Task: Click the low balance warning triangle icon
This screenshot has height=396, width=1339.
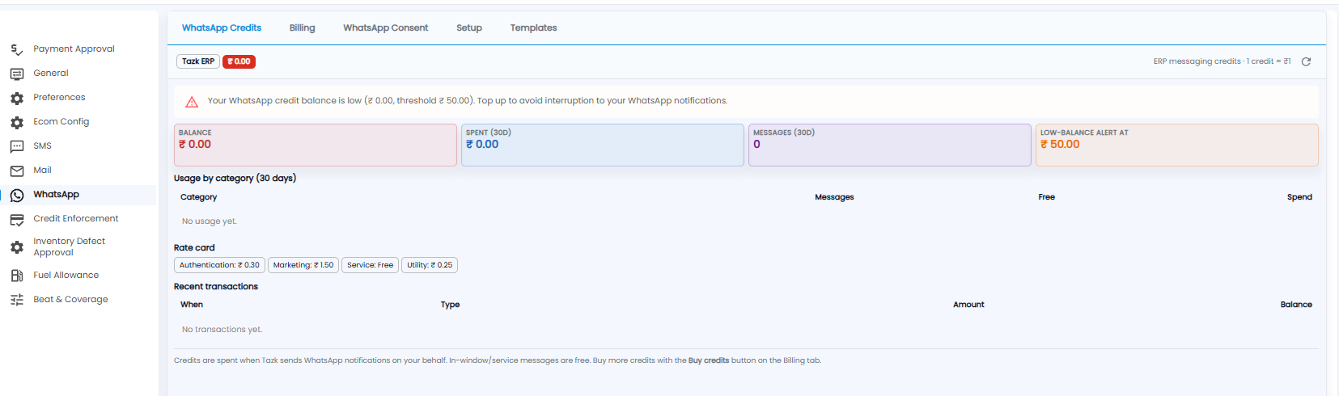Action: coord(192,102)
